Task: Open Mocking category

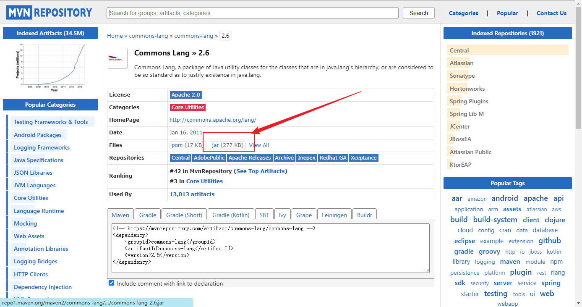Action: 25,223
